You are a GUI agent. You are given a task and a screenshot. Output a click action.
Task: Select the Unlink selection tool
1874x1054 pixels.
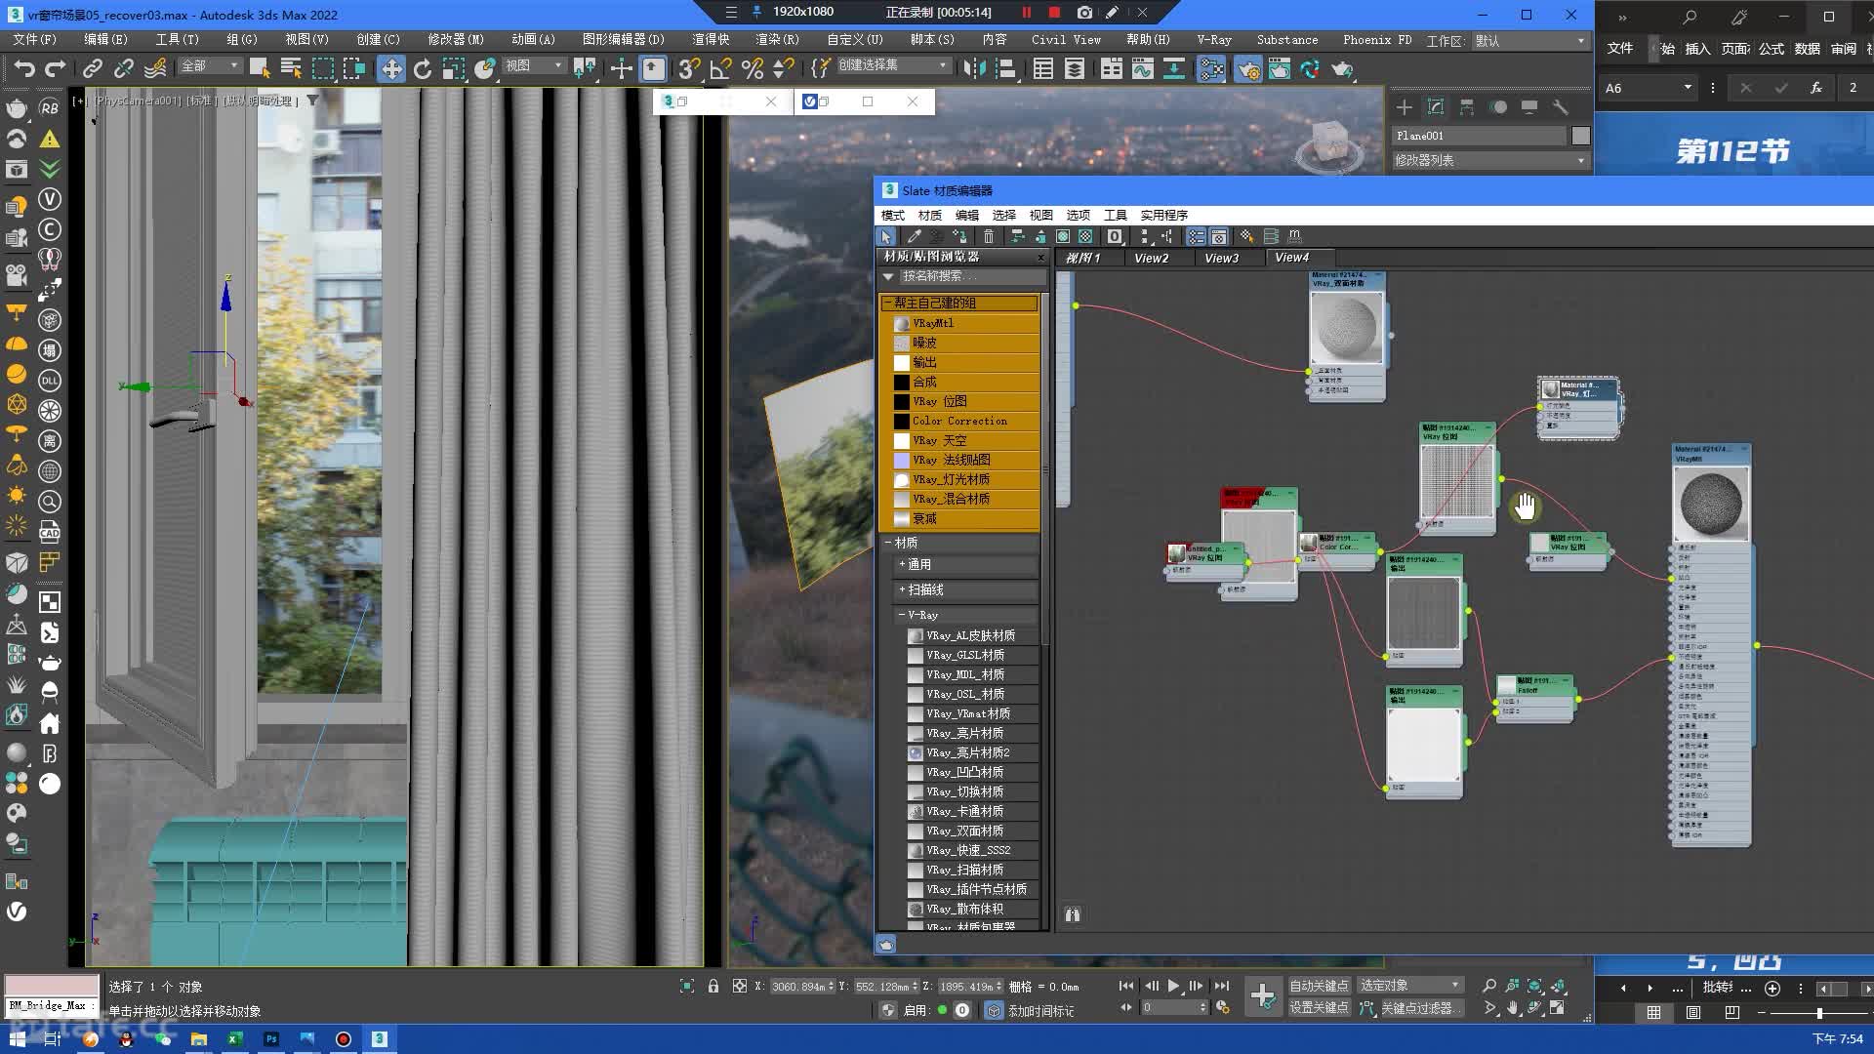click(x=123, y=68)
